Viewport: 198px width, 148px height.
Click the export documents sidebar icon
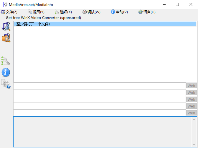point(6,84)
